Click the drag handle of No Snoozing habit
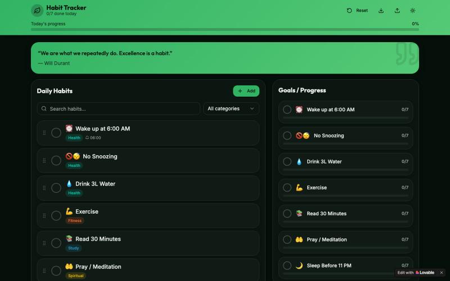Viewport: 450px width, 281px height. 44,161
